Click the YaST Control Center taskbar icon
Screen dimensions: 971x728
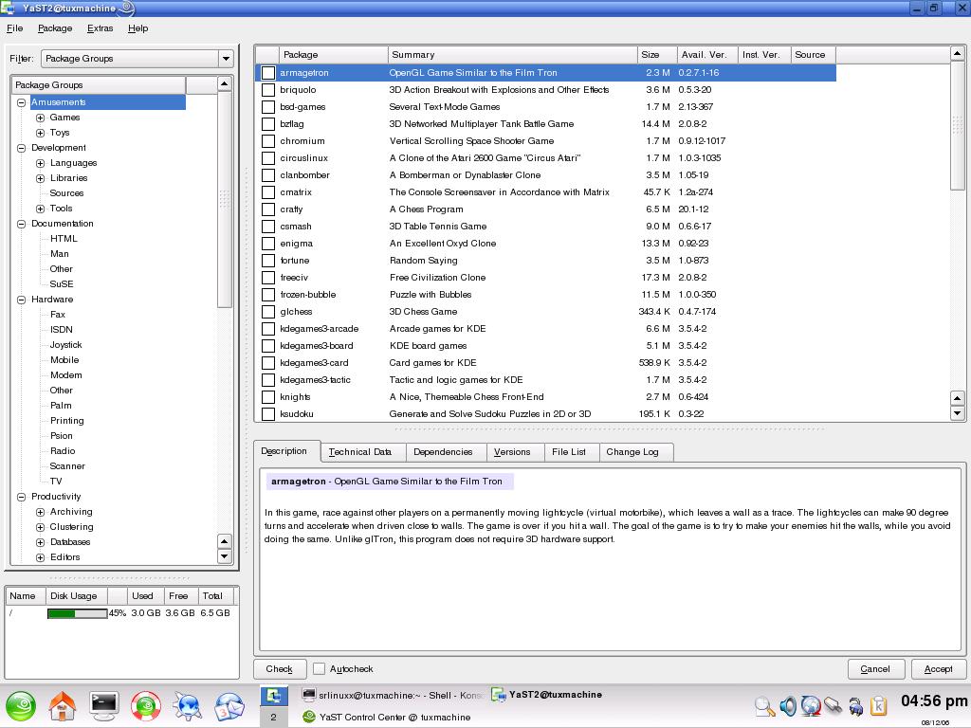point(308,717)
